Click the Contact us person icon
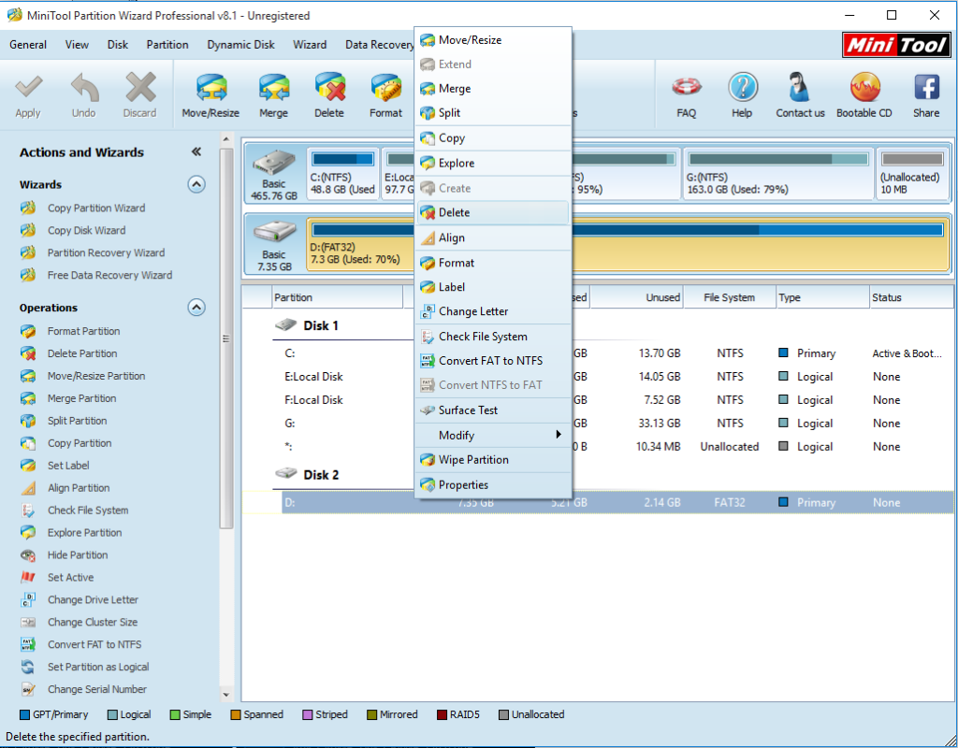 click(x=799, y=87)
